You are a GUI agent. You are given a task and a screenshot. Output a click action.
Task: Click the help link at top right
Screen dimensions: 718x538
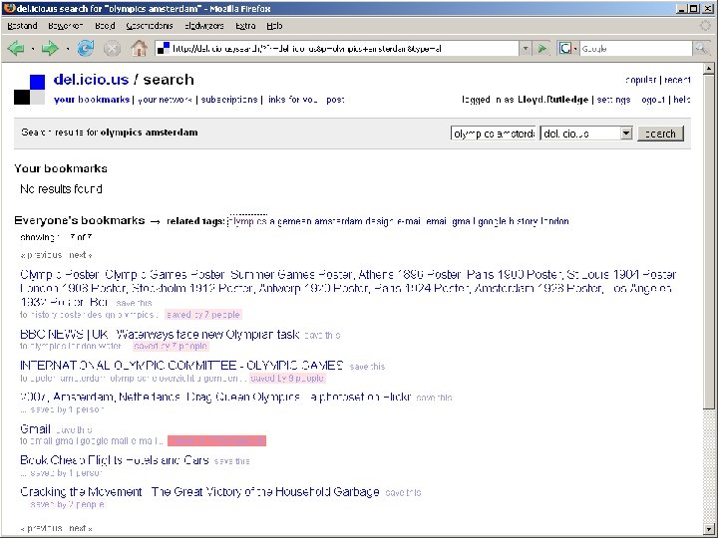click(682, 100)
